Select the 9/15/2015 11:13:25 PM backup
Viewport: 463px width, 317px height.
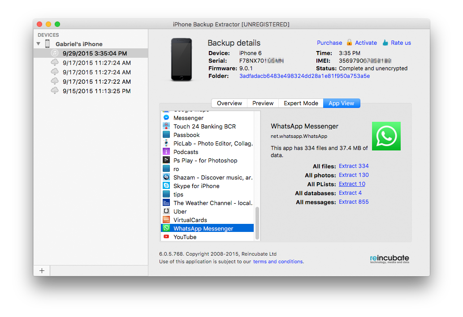tap(96, 91)
